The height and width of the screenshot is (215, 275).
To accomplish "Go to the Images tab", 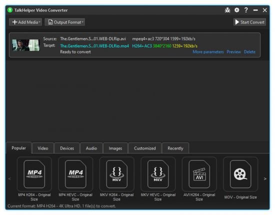I will click(x=115, y=148).
